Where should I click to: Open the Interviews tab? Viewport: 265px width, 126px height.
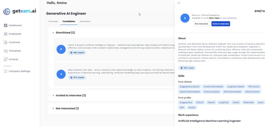[85, 21]
